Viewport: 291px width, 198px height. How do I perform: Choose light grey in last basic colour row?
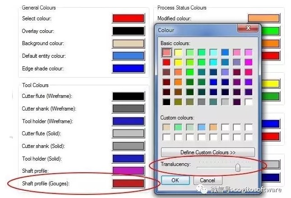tap(225, 102)
